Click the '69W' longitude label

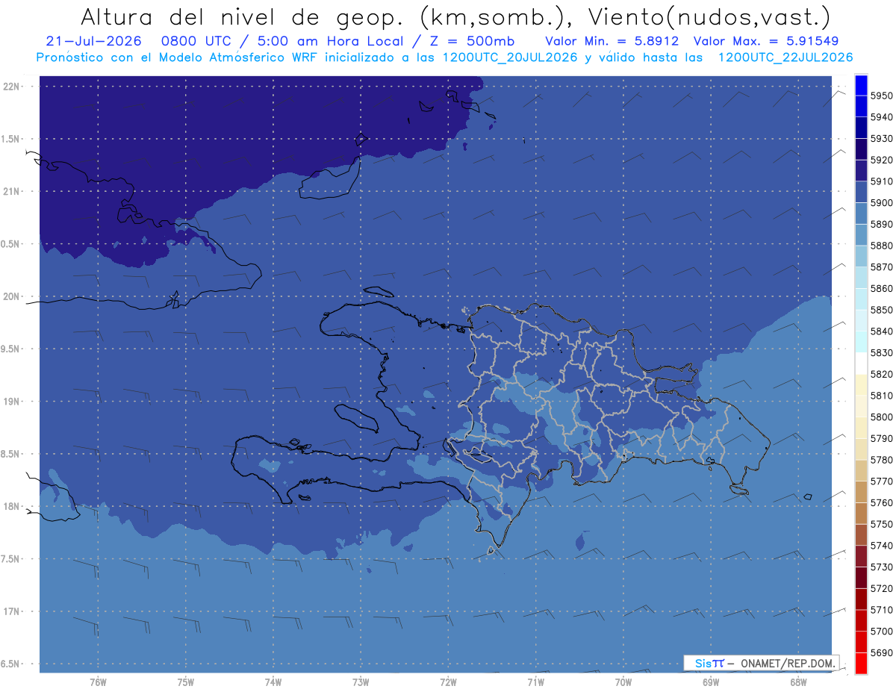point(711,682)
